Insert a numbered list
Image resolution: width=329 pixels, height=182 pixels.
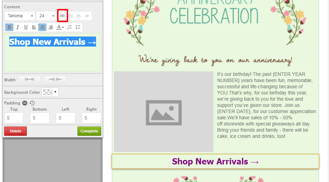(x=70, y=27)
